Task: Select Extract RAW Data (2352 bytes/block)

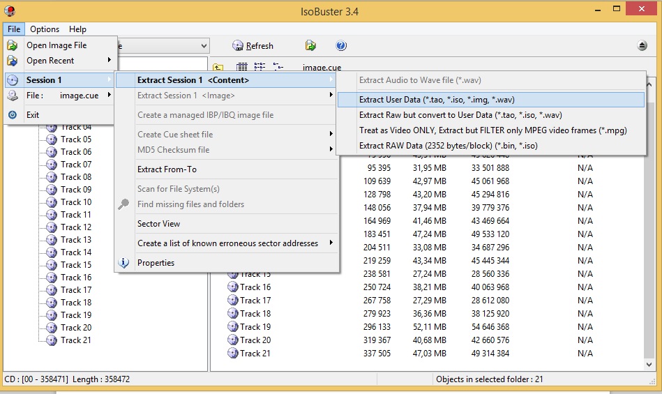Action: 448,146
